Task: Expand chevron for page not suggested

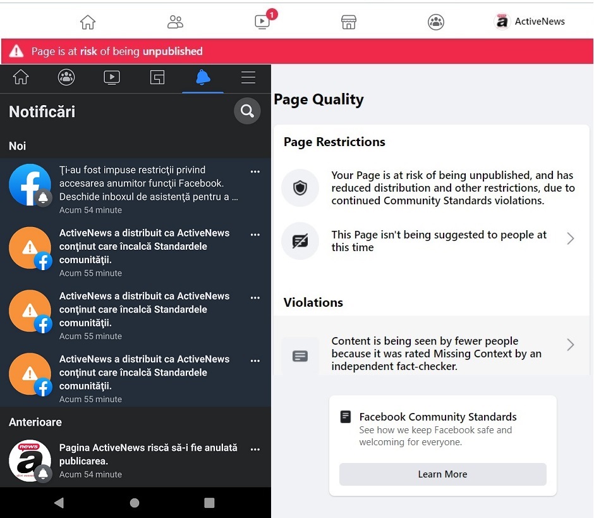Action: (x=570, y=238)
